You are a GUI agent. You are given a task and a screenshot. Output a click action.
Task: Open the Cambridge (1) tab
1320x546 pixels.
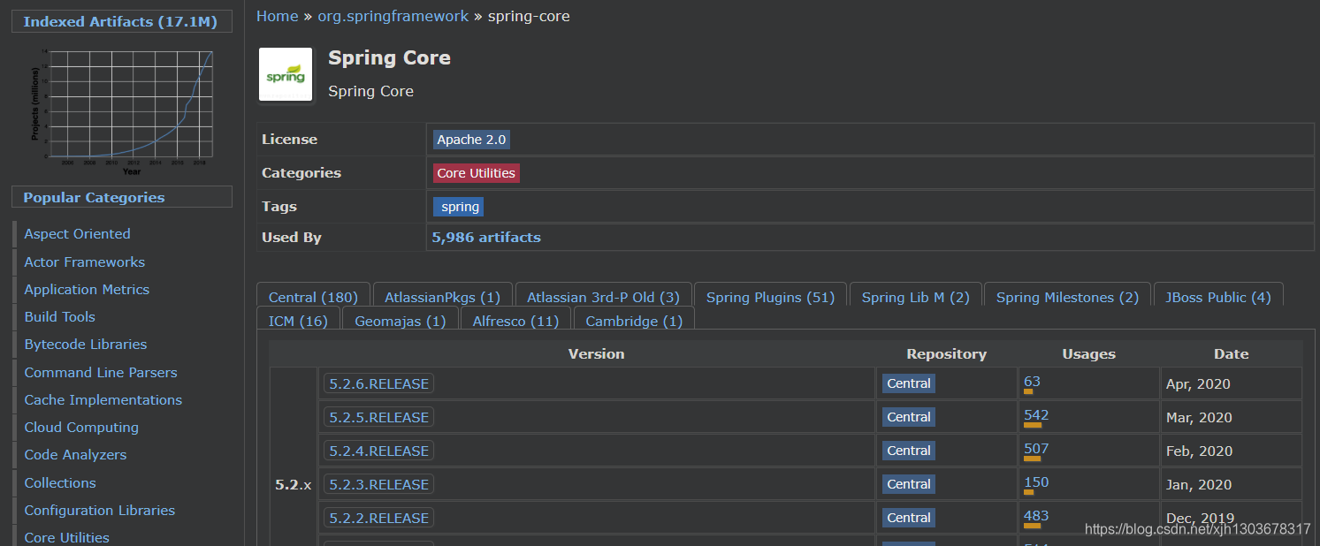coord(634,321)
